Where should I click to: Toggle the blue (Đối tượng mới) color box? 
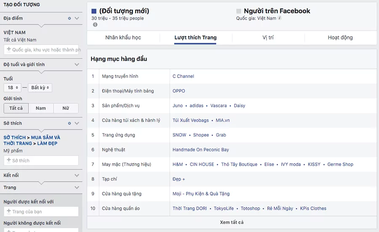point(94,11)
